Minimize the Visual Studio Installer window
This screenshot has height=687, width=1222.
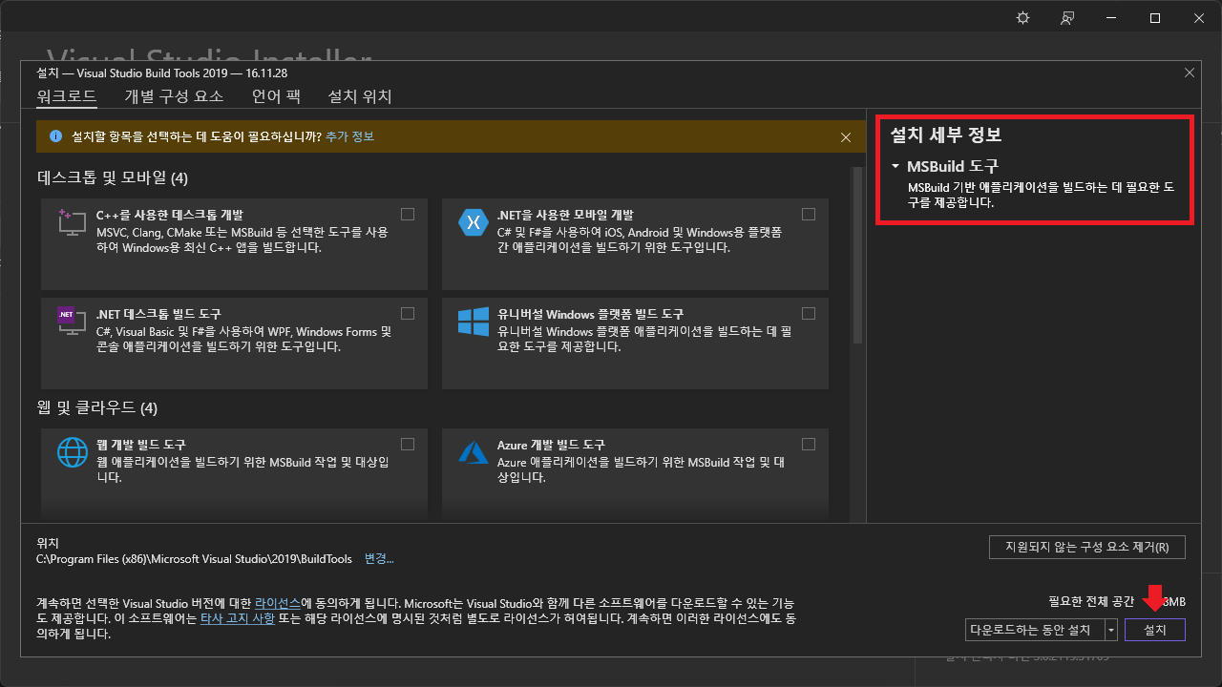click(1111, 18)
